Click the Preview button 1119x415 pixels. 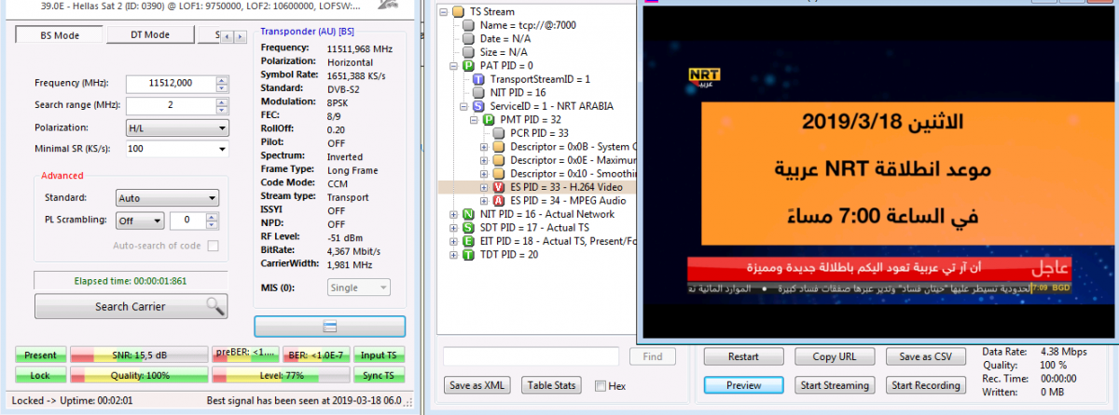pyautogui.click(x=743, y=385)
